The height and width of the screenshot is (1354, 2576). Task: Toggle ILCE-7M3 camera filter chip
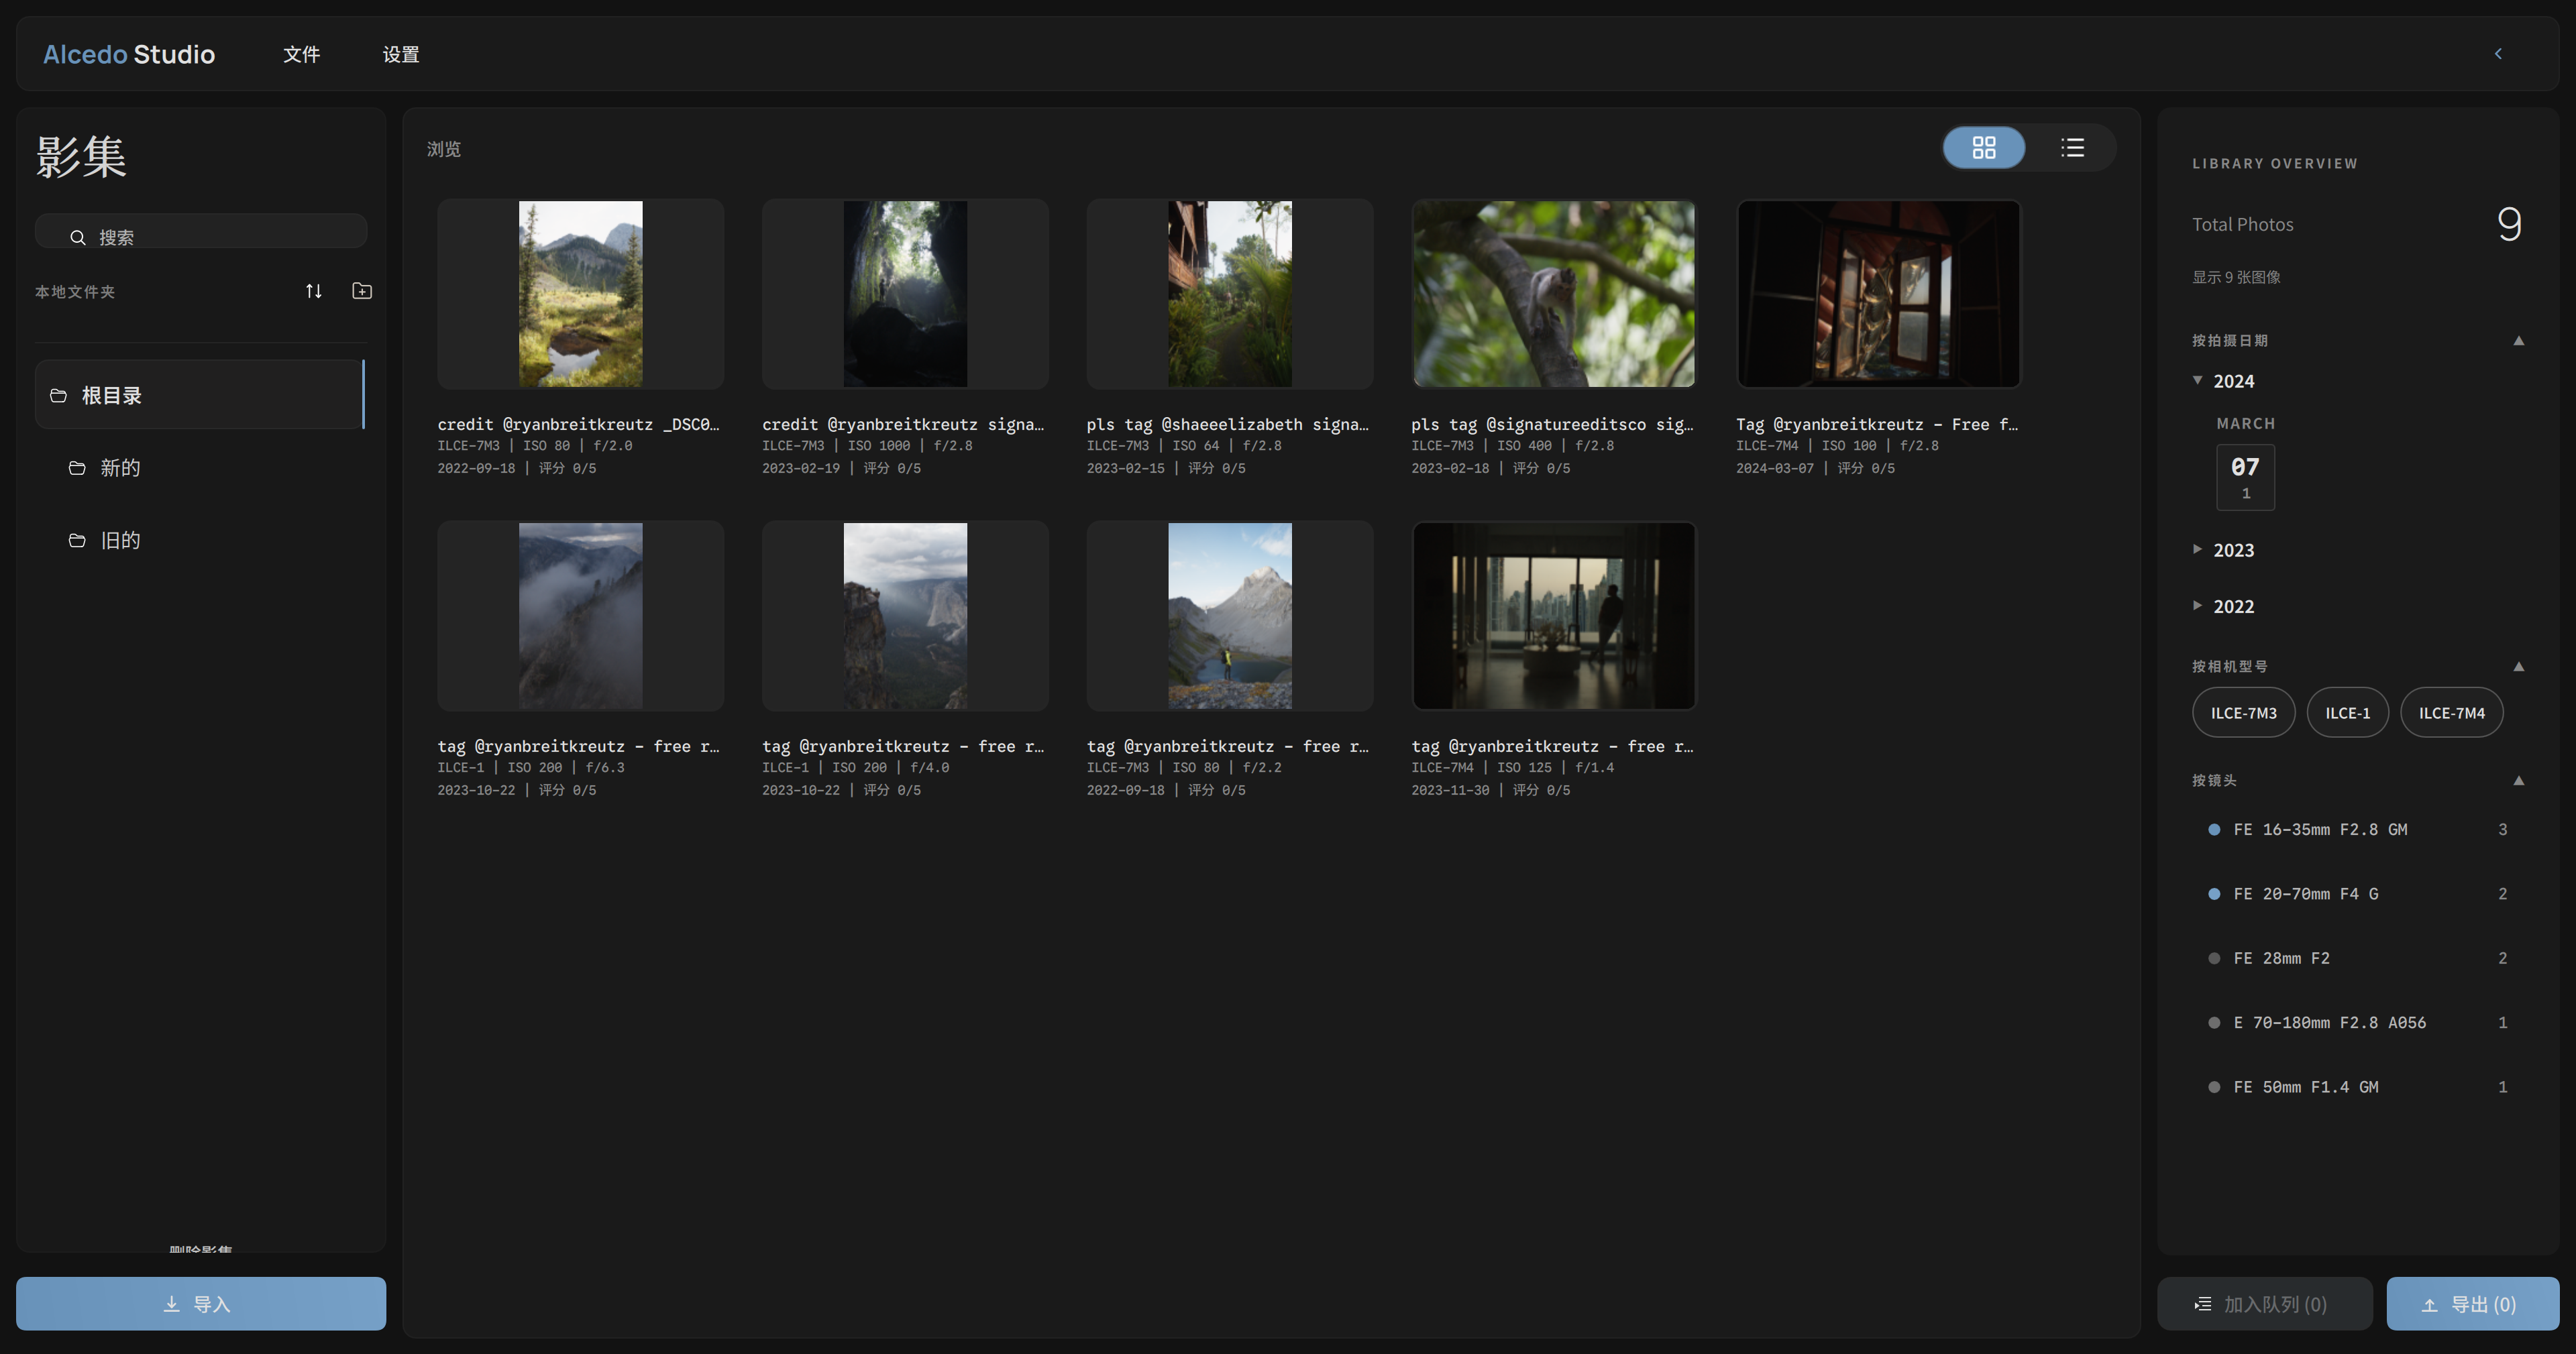coord(2243,713)
